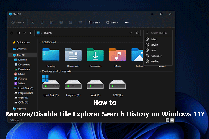The height and width of the screenshot is (139, 209).
Task: Open Network in navigation pane
Action: click(19, 109)
